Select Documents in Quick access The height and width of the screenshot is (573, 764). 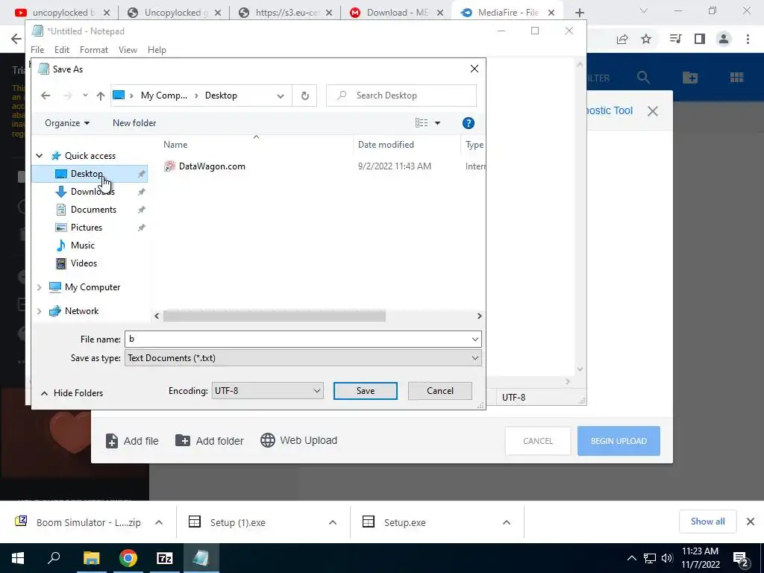(x=93, y=210)
